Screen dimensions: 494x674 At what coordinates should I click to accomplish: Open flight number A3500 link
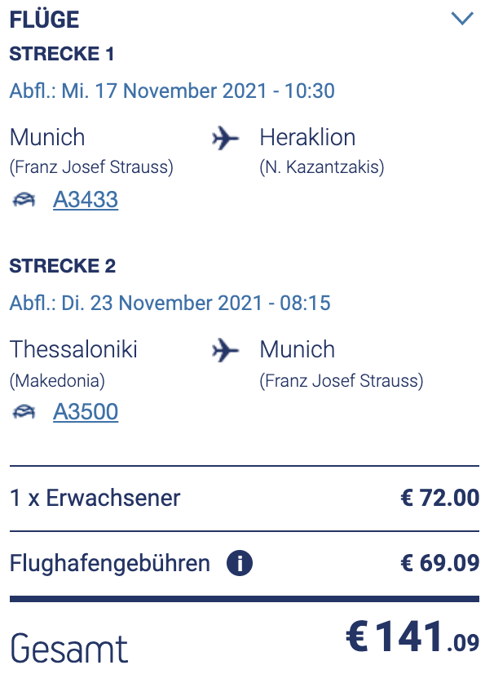86,412
